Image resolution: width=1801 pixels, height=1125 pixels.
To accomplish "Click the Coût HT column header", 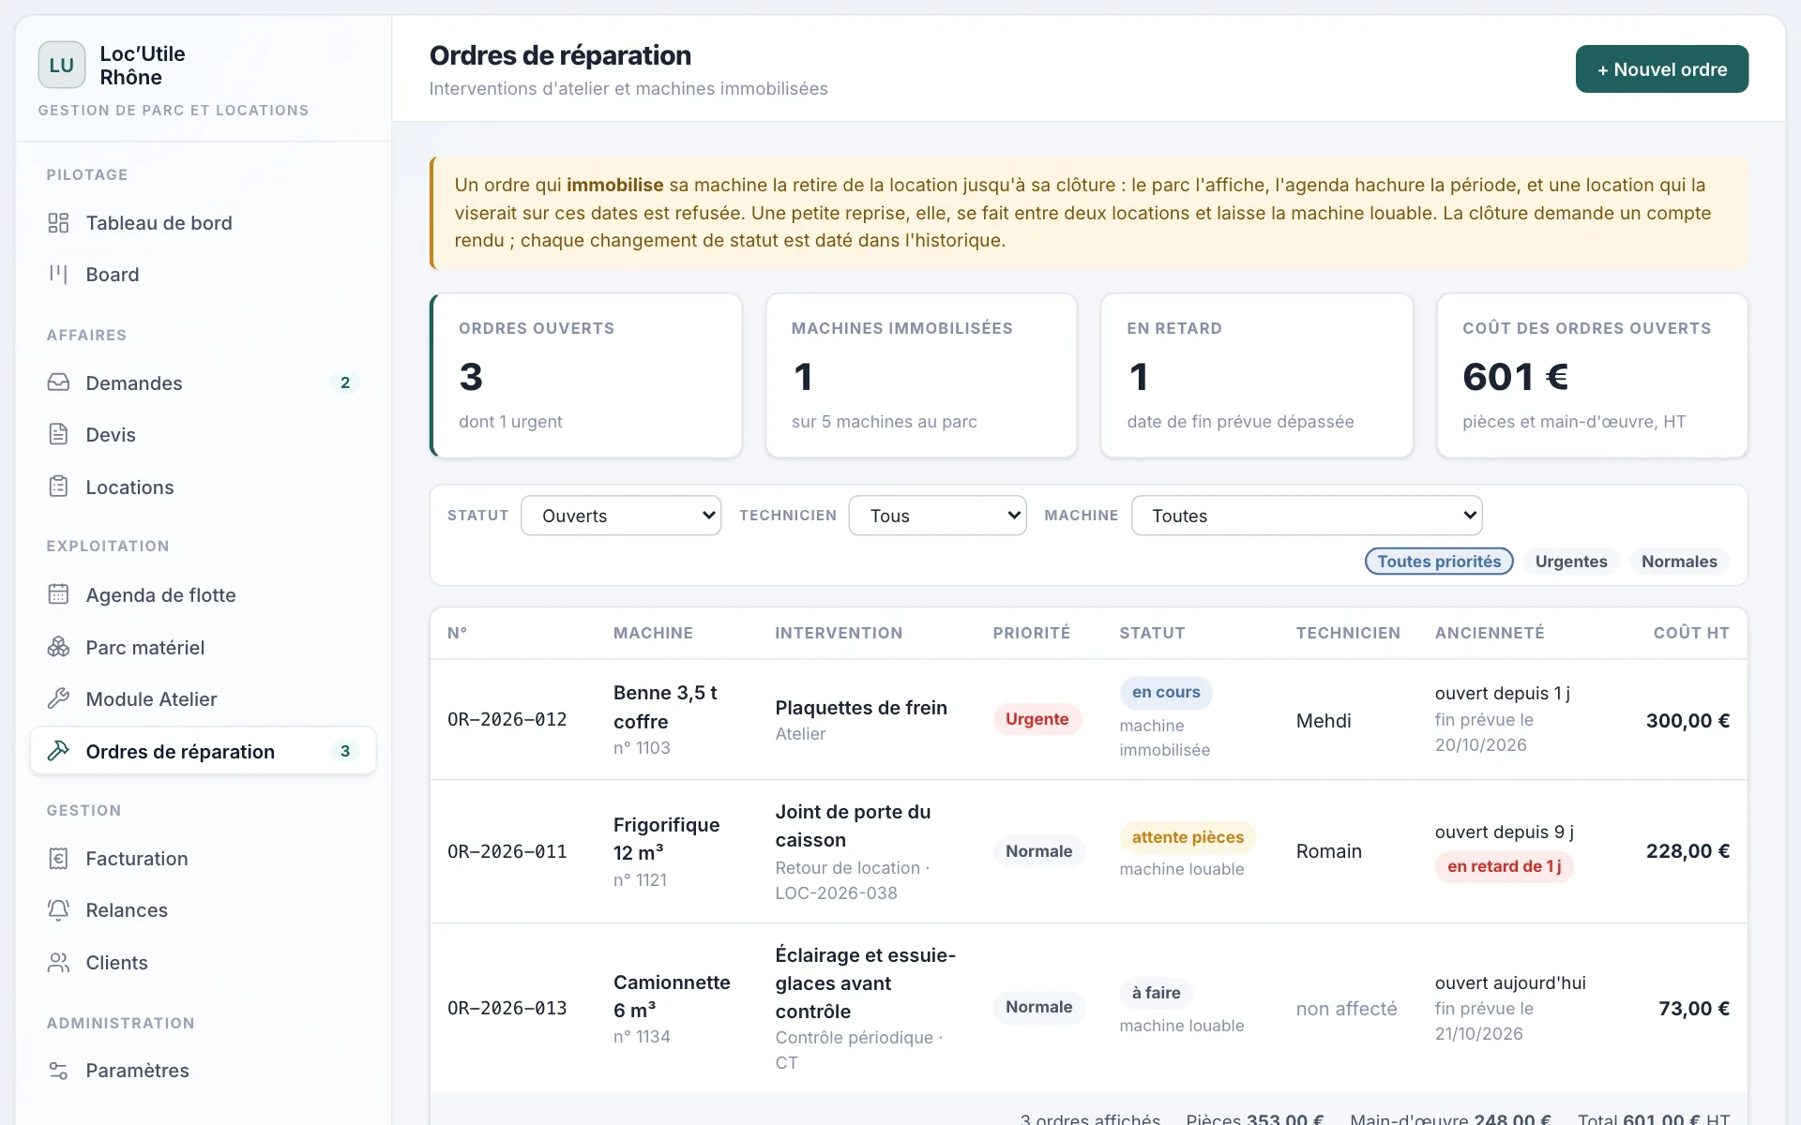I will pos(1691,633).
